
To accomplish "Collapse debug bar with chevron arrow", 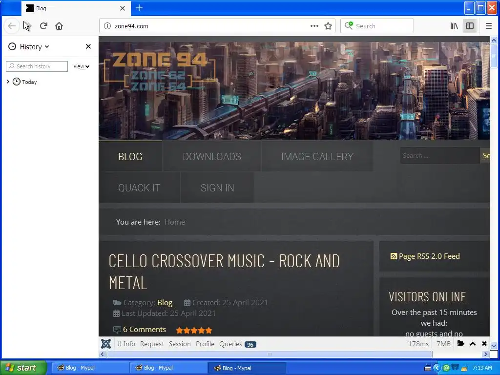I will [473, 344].
